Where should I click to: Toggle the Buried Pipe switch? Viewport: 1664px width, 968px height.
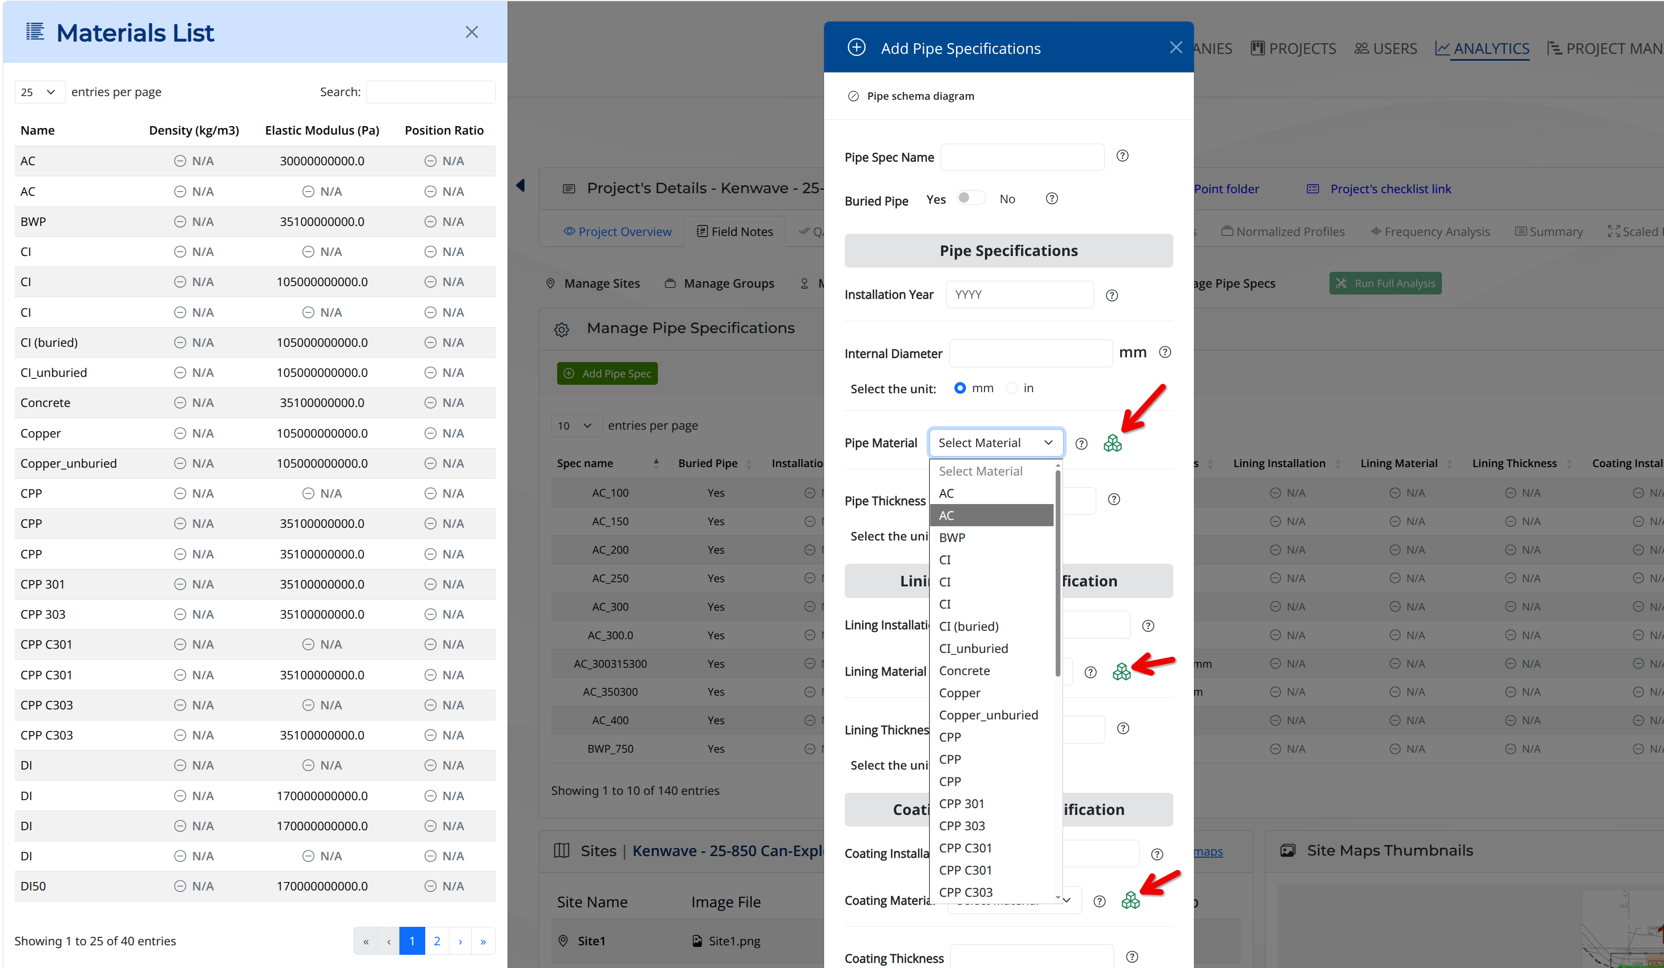click(970, 198)
